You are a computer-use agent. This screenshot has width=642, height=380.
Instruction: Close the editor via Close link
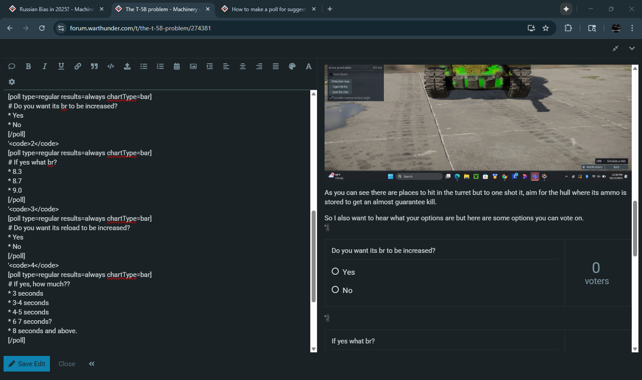(67, 364)
